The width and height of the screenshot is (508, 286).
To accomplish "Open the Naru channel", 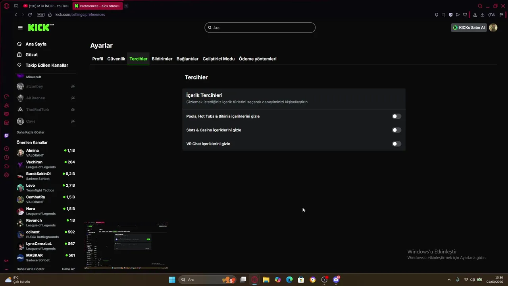I will click(x=46, y=211).
